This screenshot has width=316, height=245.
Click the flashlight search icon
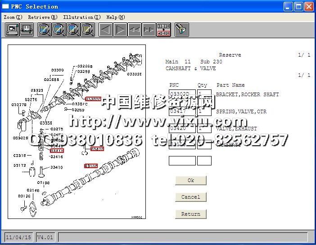[x=181, y=30]
